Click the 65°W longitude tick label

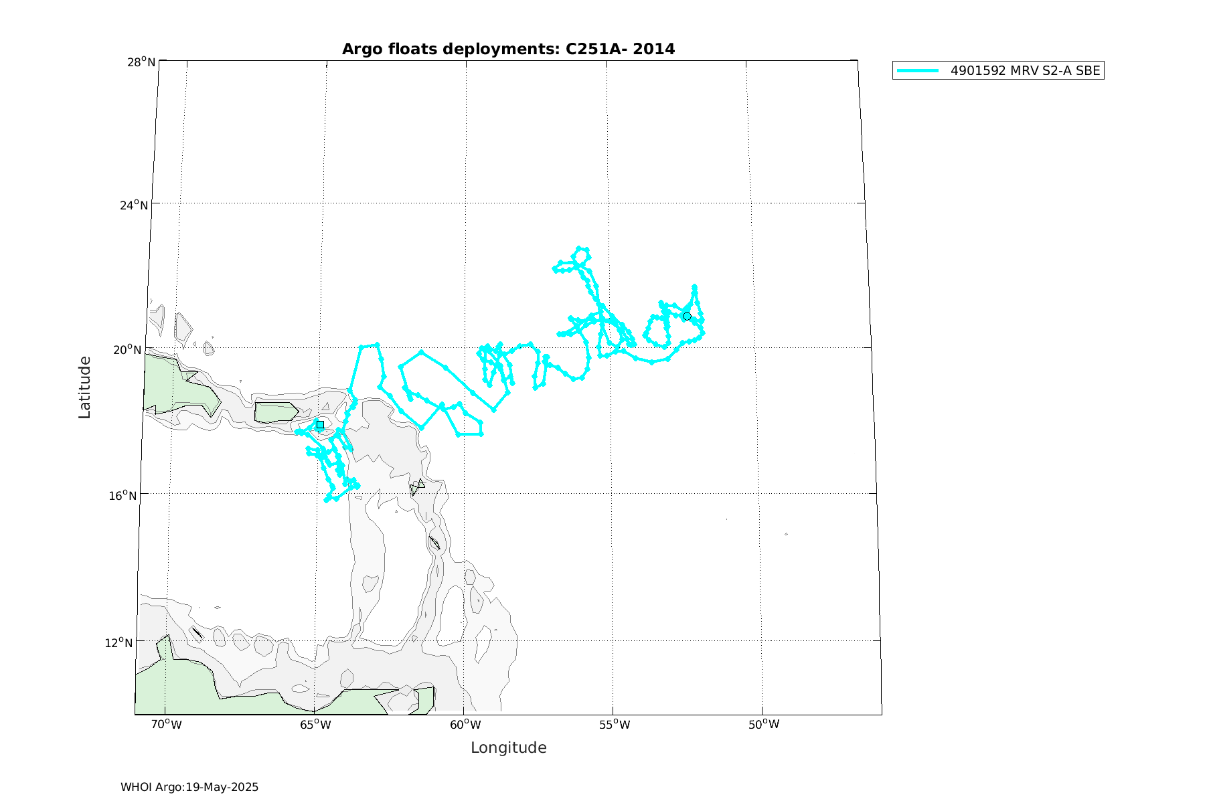click(315, 725)
